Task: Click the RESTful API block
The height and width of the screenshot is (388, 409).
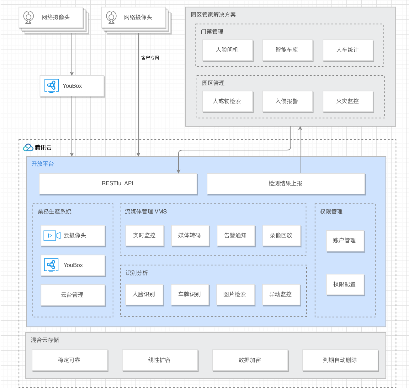Action: click(x=118, y=184)
